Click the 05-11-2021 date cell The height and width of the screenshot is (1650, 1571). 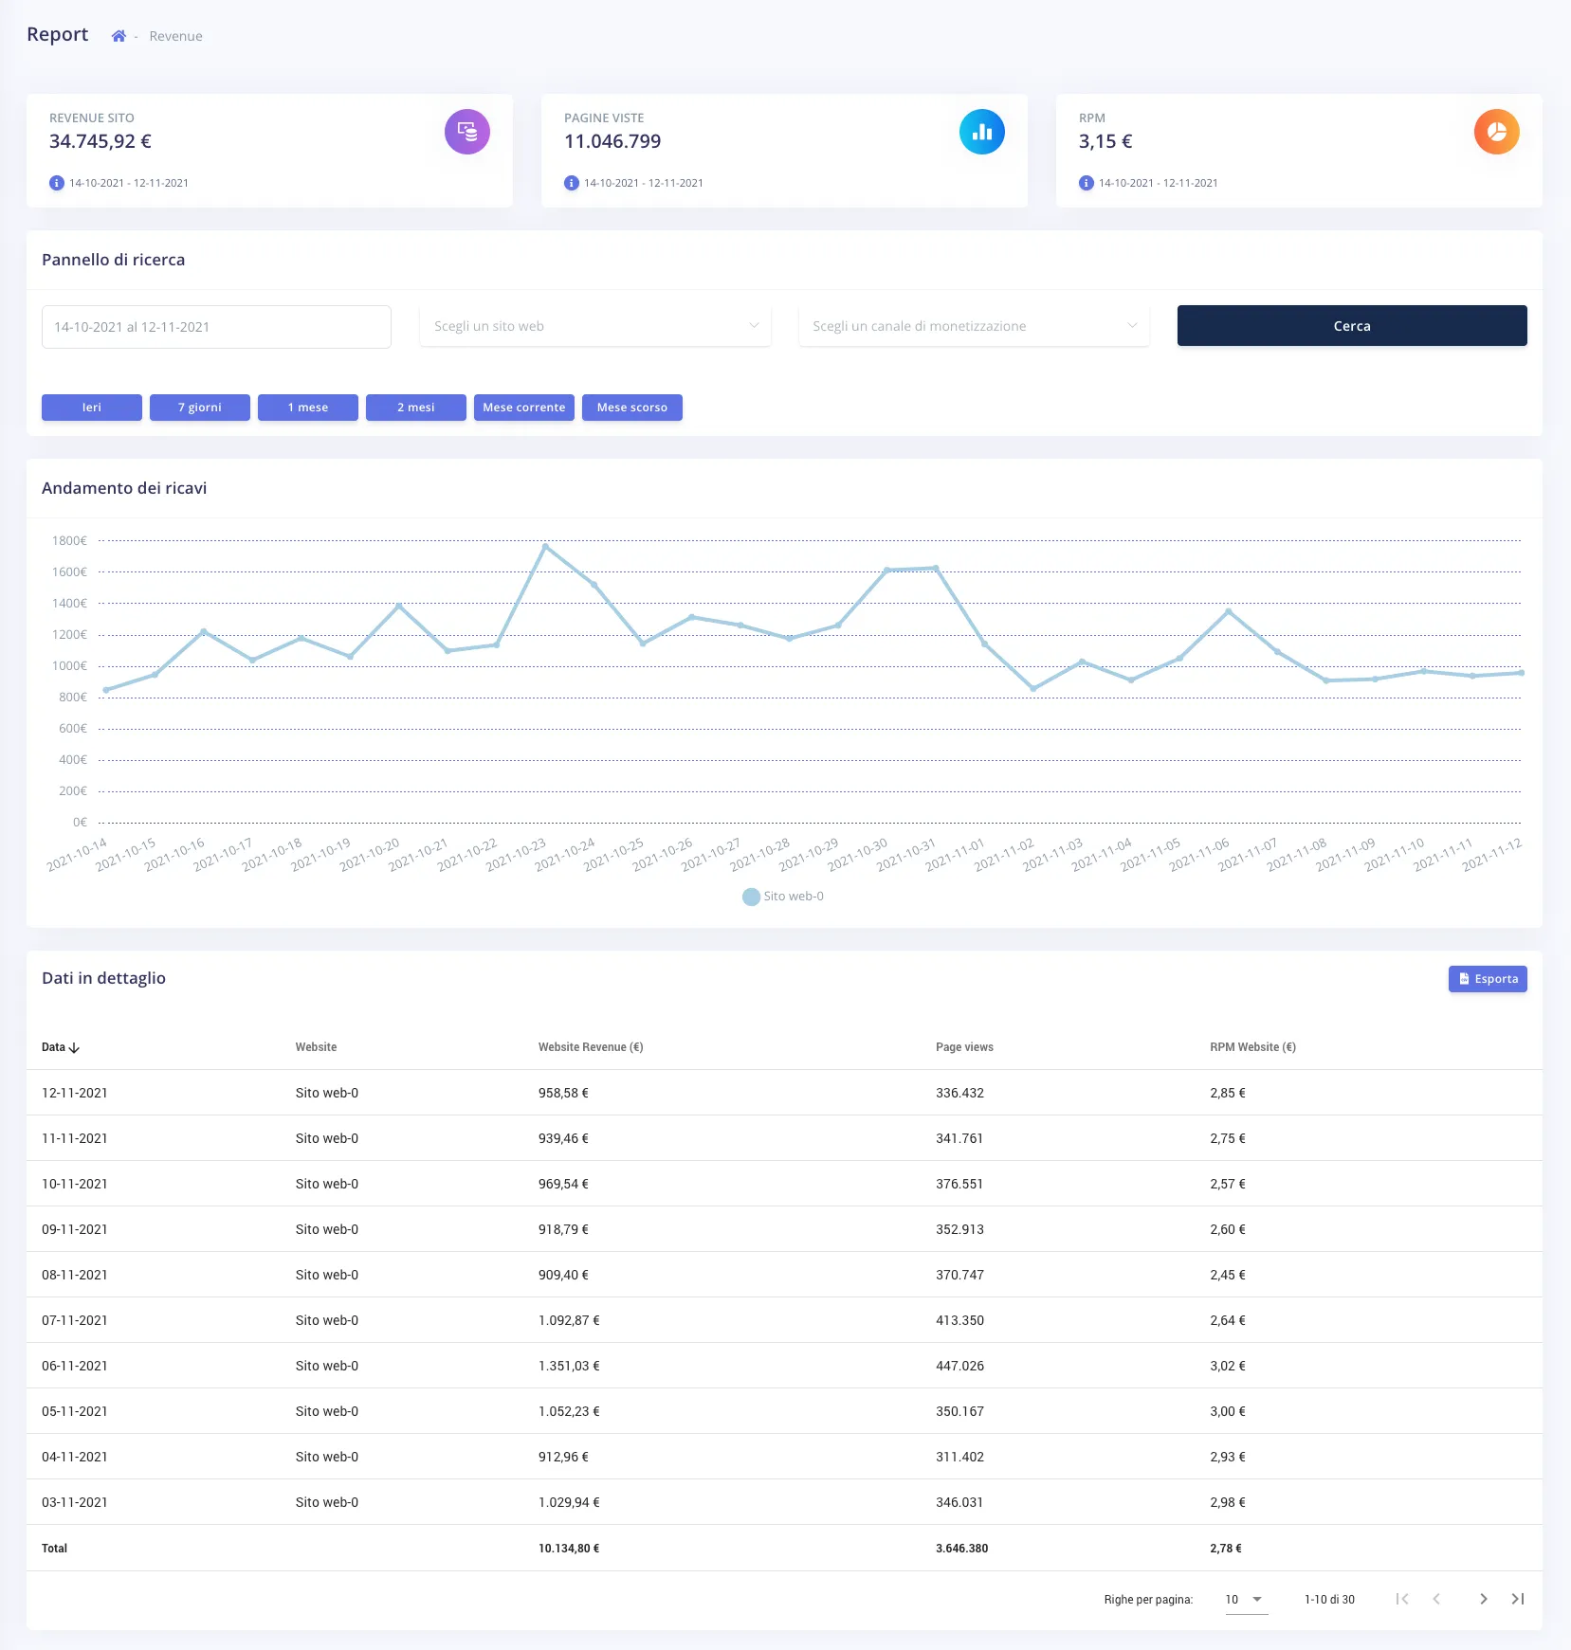[75, 1411]
